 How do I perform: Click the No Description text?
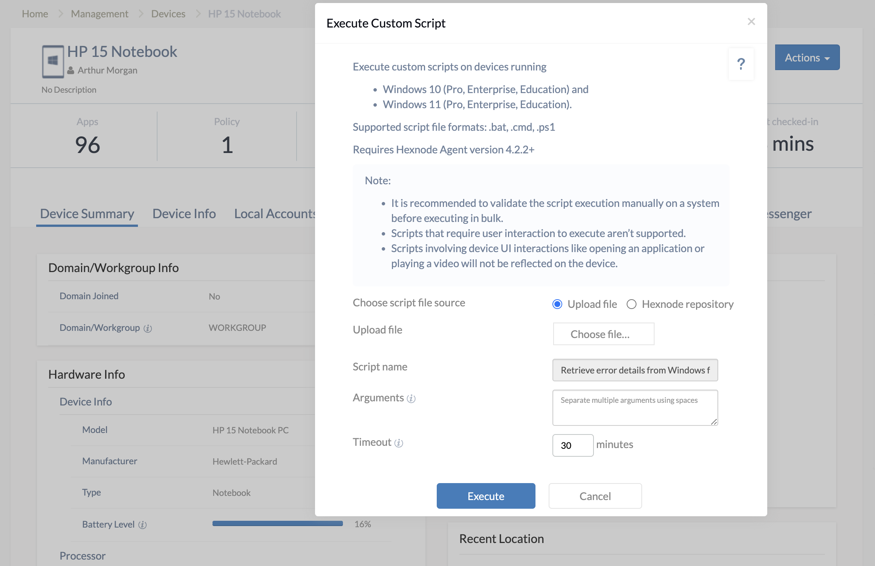click(x=69, y=90)
